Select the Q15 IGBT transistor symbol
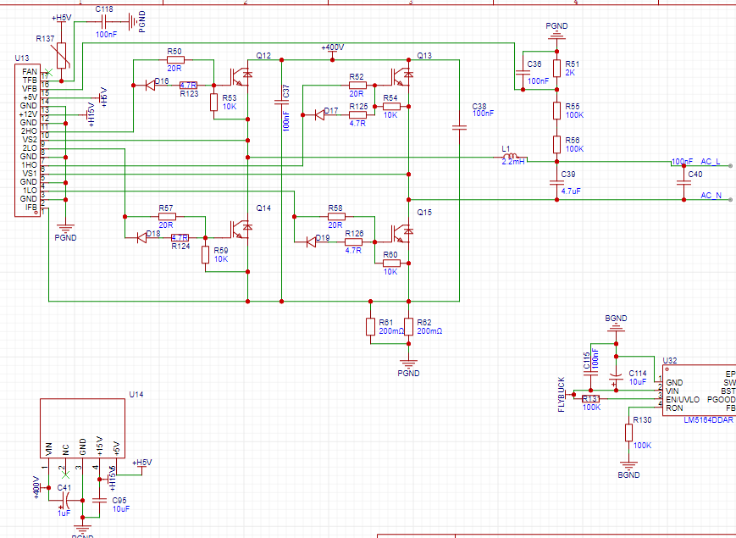 pos(403,231)
